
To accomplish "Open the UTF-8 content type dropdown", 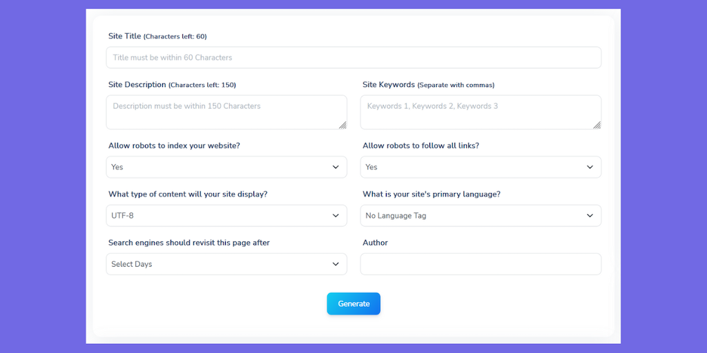I will tap(226, 216).
